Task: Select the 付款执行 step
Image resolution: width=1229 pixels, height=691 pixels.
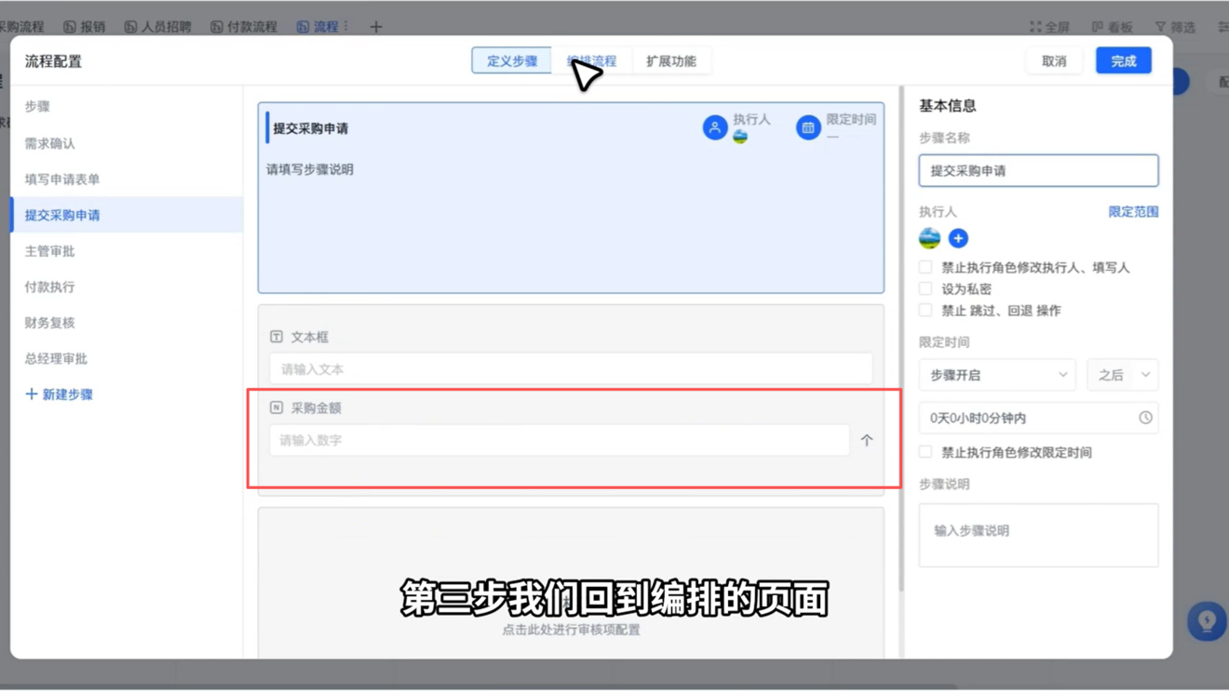Action: coord(127,286)
